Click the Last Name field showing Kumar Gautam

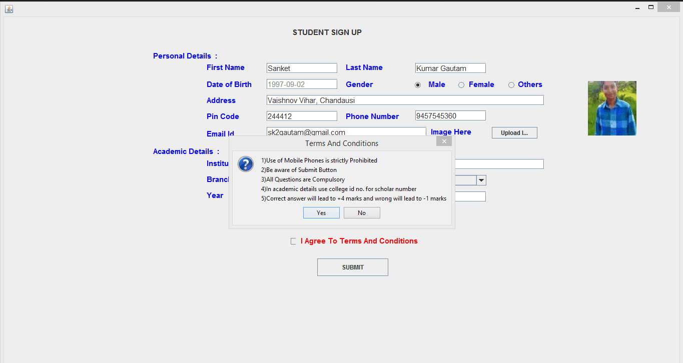coord(449,67)
